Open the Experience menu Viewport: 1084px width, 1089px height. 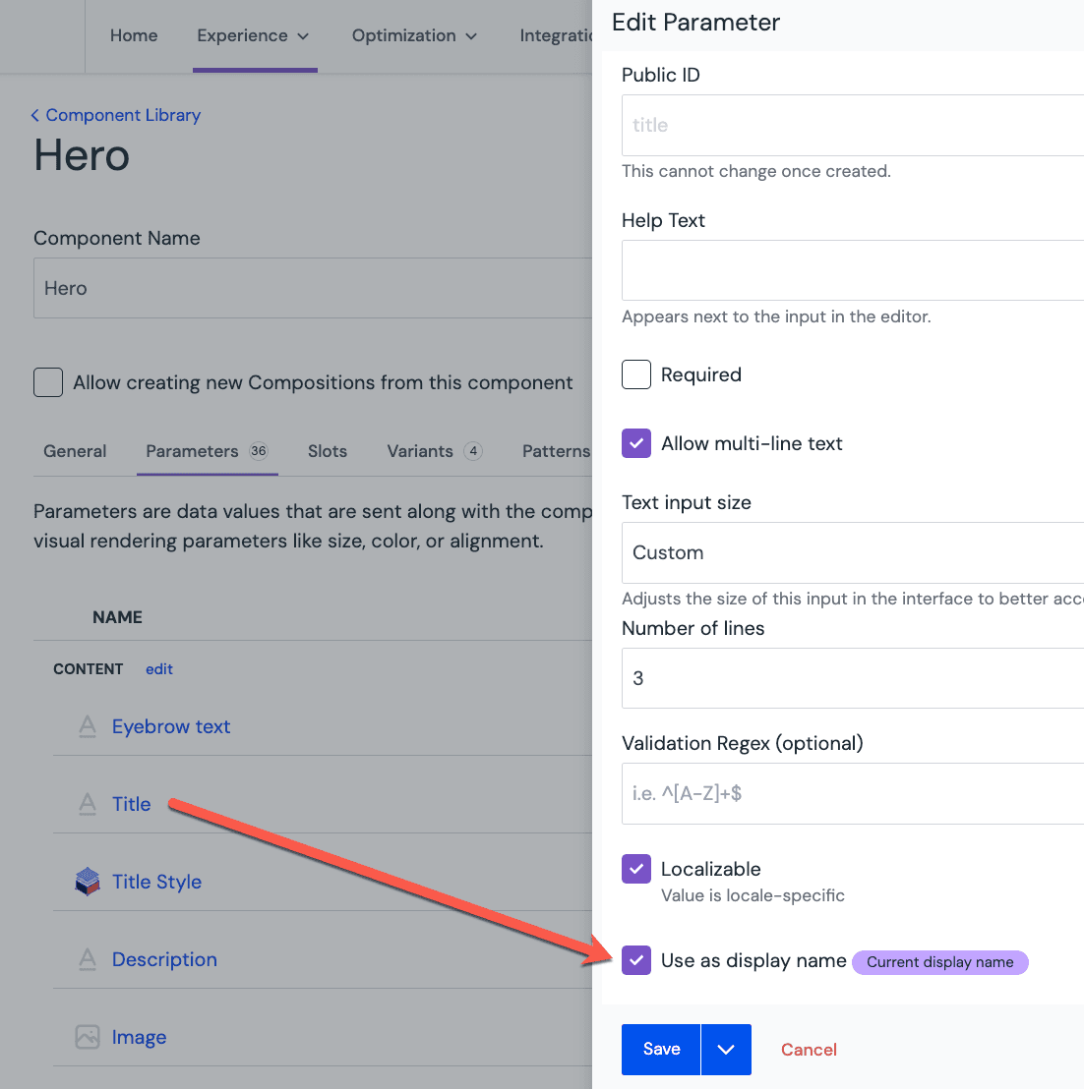(253, 36)
